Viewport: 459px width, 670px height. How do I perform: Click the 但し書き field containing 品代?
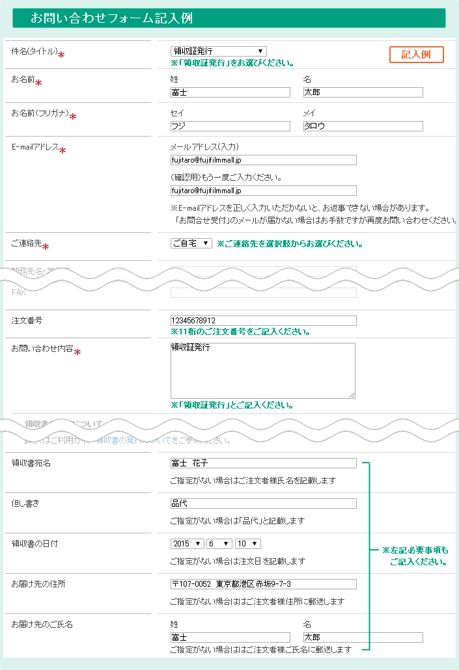(x=263, y=503)
